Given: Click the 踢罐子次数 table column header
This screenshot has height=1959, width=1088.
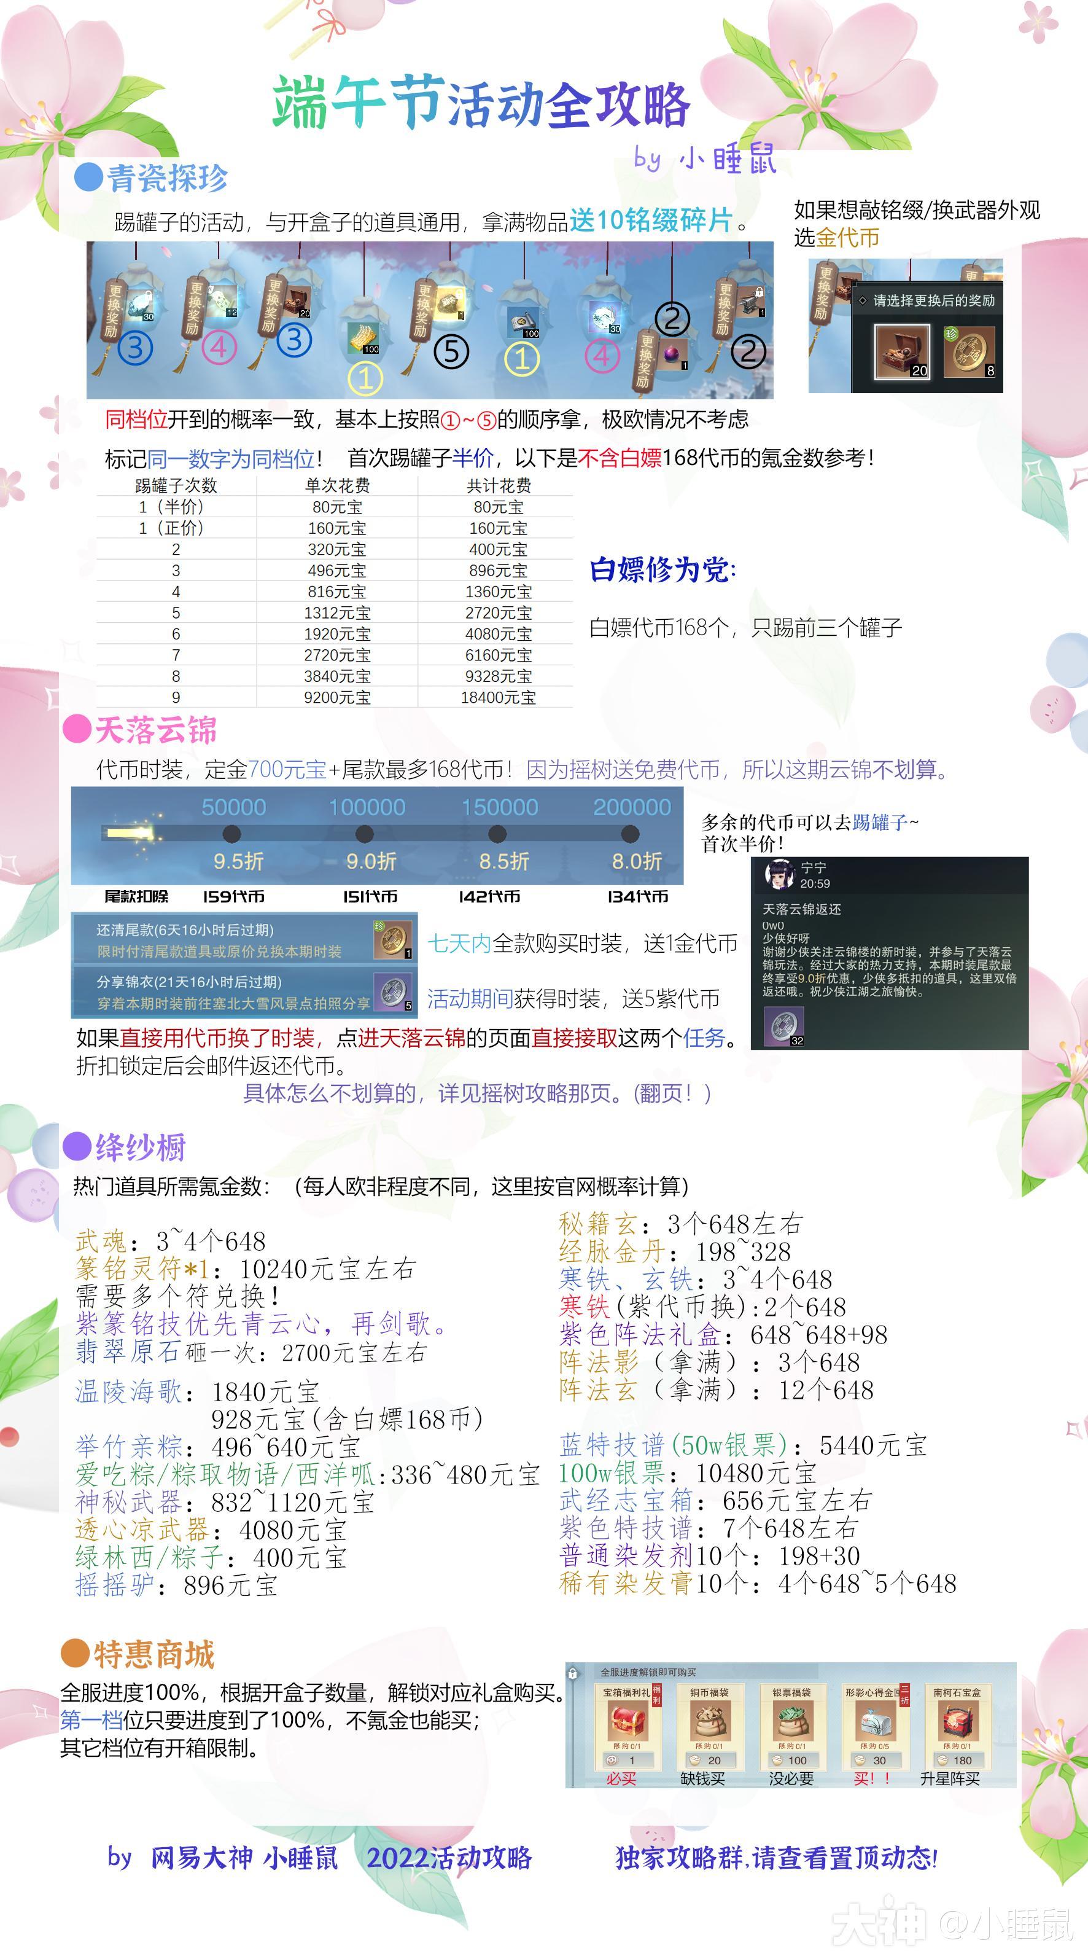Looking at the screenshot, I should 176,485.
